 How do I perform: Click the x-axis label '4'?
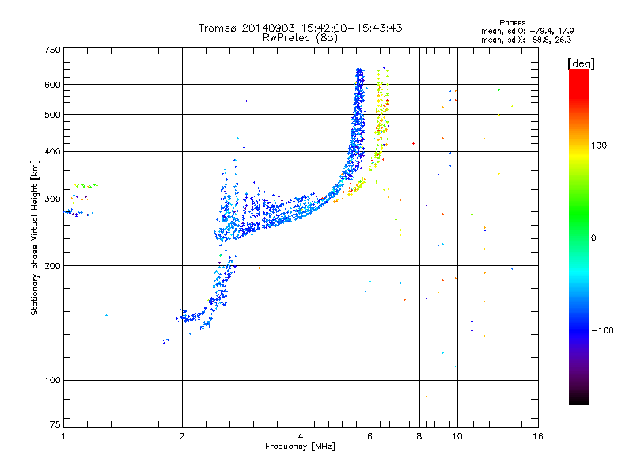click(301, 436)
